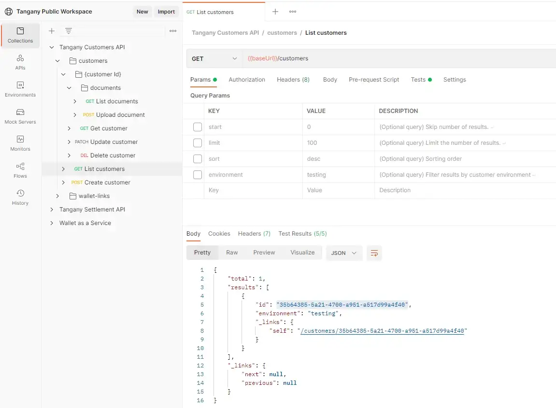Click the empty Value field in params
556x408 pixels.
pyautogui.click(x=339, y=190)
